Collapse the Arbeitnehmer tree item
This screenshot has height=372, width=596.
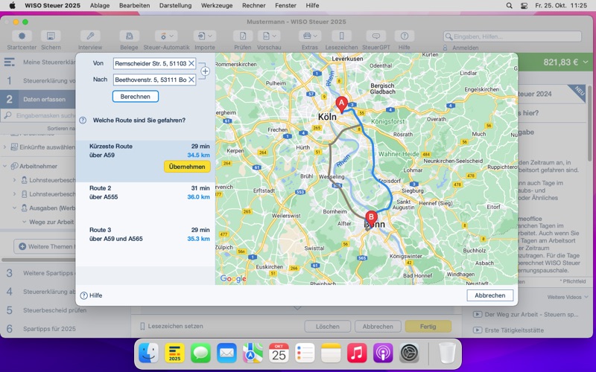point(5,166)
